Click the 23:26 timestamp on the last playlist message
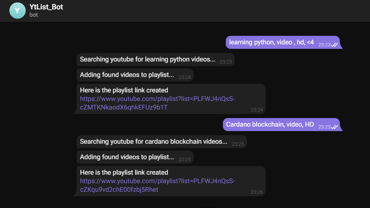370x208 pixels. pyautogui.click(x=257, y=192)
